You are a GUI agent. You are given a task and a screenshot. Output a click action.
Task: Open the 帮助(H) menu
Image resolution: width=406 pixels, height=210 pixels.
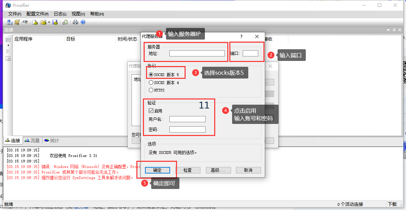[97, 14]
